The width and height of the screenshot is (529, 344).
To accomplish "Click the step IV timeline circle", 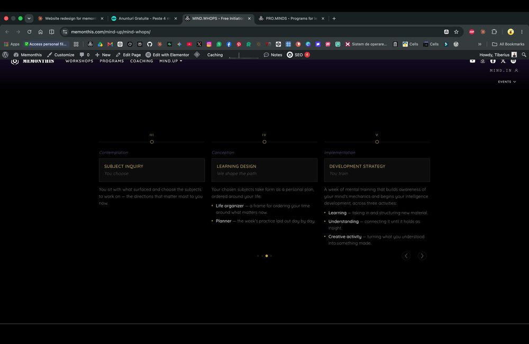I will [264, 142].
